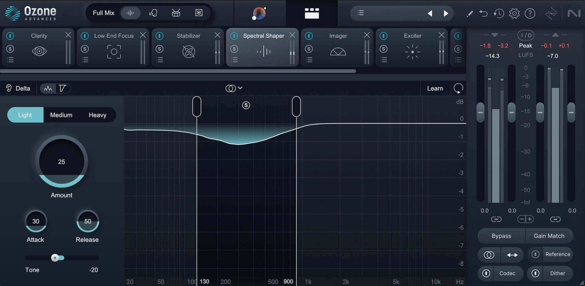
Task: Open the help question mark icon
Action: coord(530,13)
